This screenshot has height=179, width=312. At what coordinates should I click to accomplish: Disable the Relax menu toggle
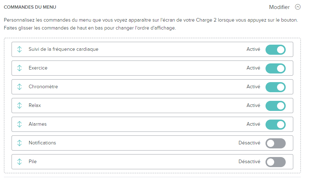pos(275,106)
